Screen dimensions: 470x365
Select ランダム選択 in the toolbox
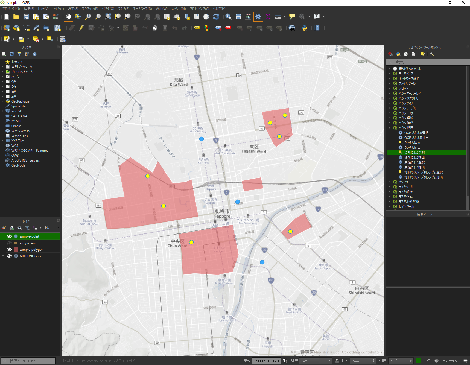(412, 142)
